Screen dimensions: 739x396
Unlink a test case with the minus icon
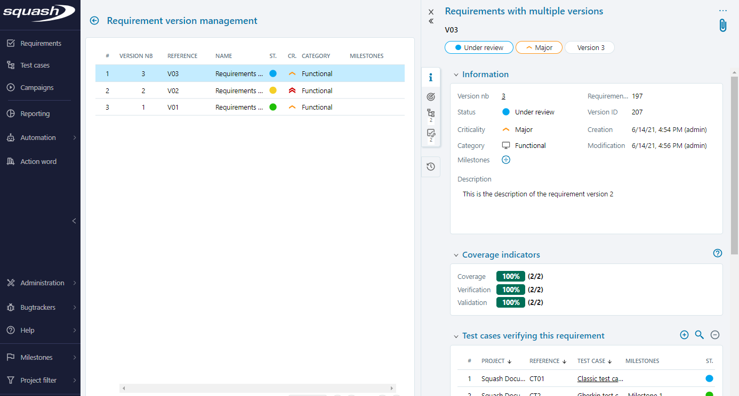(715, 335)
